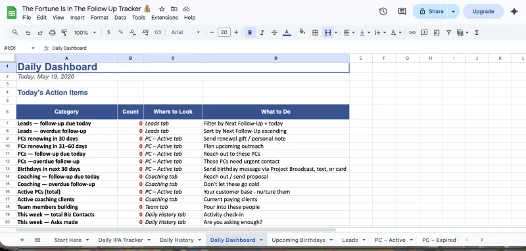Open the comments icon near Share
Image resolution: width=526 pixels, height=251 pixels.
[x=402, y=11]
